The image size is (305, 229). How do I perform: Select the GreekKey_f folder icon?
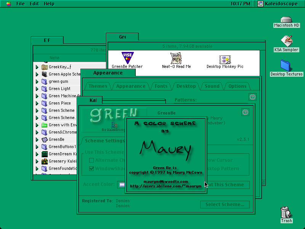pos(45,67)
